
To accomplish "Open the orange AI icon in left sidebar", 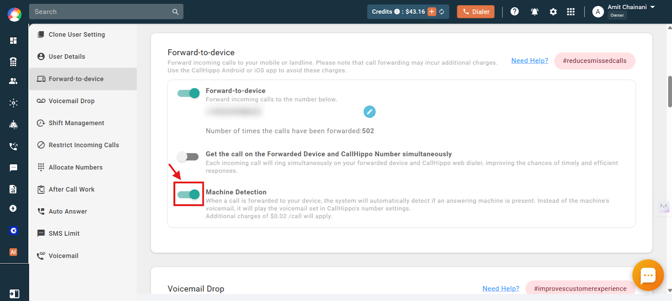I will click(13, 252).
